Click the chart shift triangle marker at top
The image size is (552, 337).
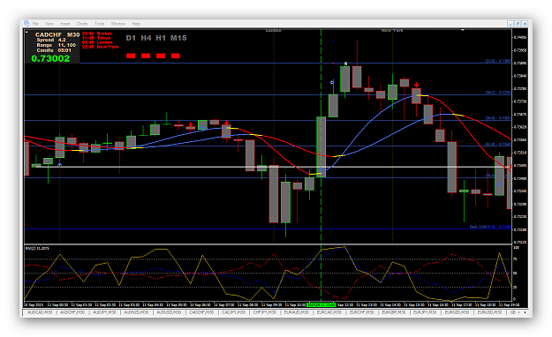[x=463, y=30]
